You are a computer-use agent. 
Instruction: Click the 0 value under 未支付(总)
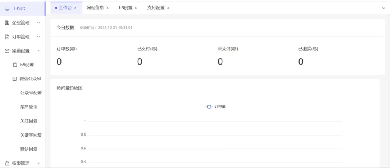220,61
